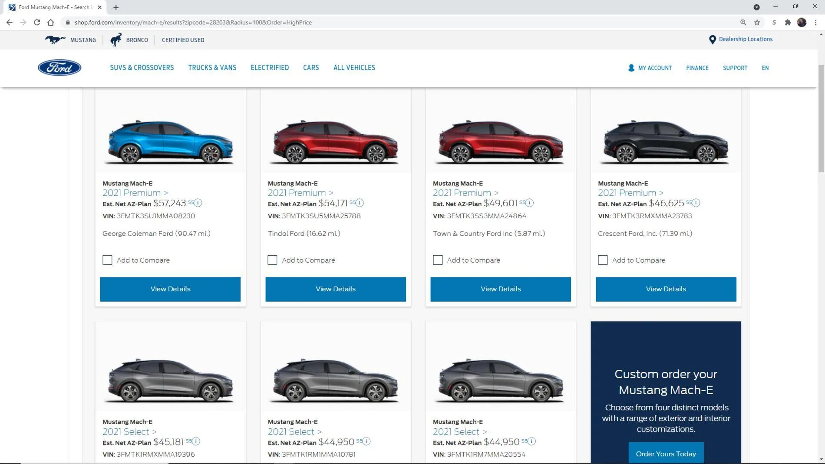Show price info for the $46,625 Premium
Image resolution: width=825 pixels, height=464 pixels.
pos(696,203)
